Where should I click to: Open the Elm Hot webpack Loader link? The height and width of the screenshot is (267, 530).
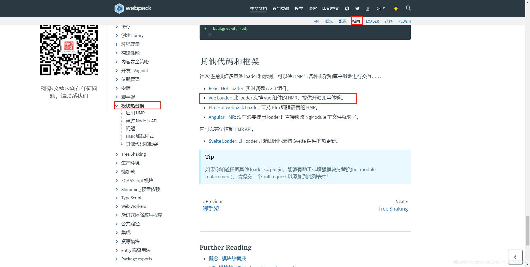pyautogui.click(x=234, y=107)
